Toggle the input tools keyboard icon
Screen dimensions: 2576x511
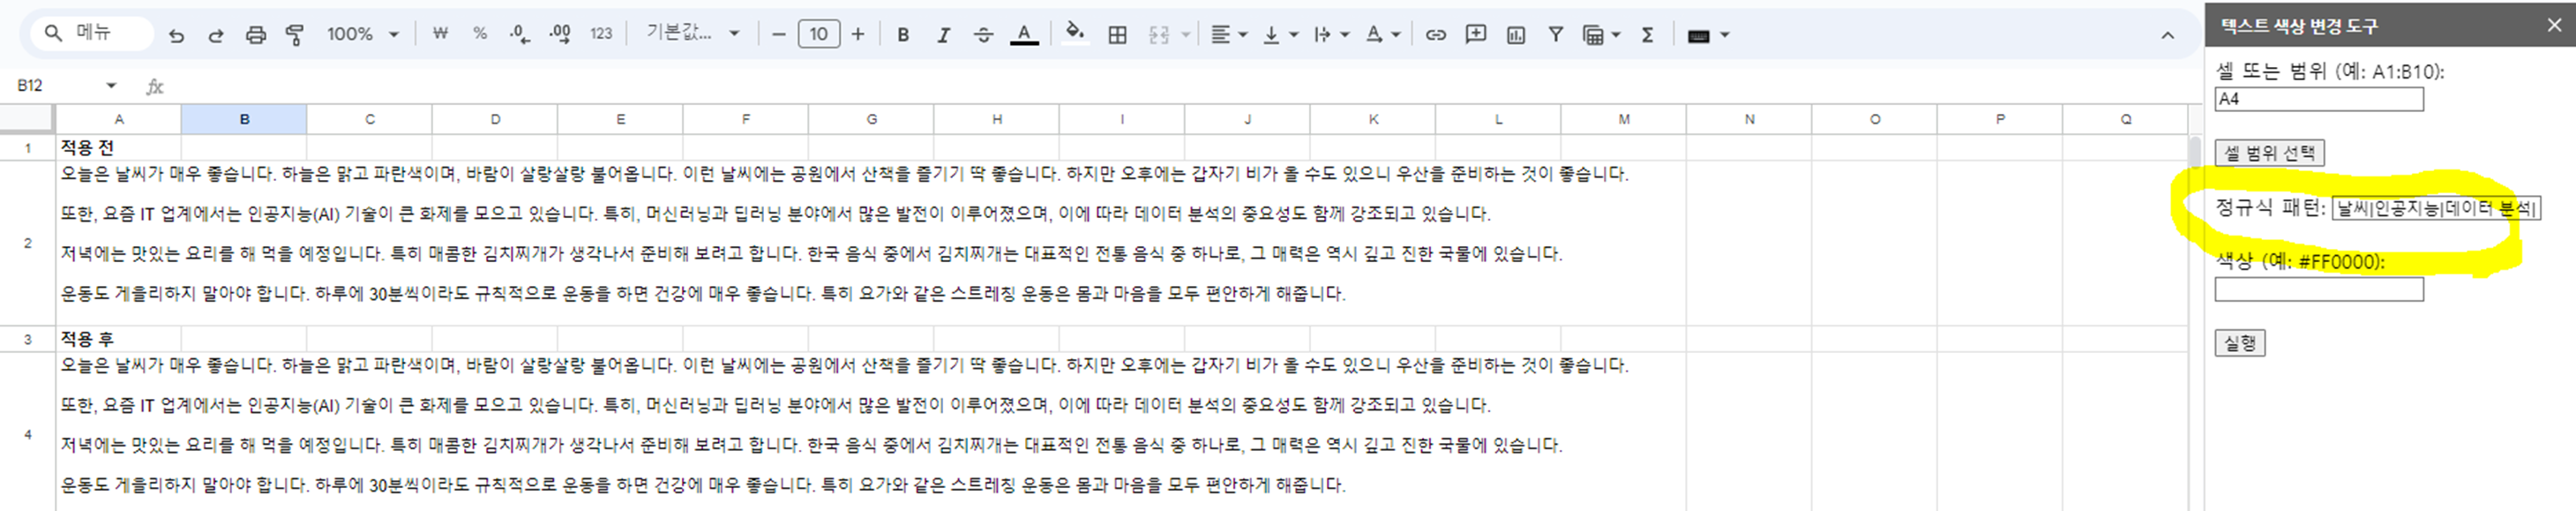(1698, 36)
